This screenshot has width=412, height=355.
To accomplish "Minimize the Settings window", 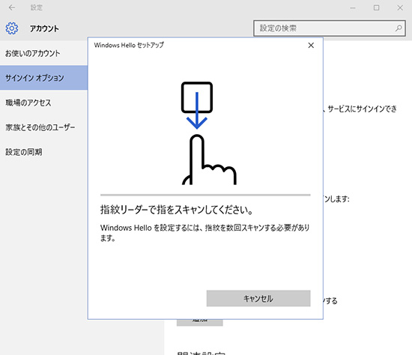I will [x=353, y=8].
